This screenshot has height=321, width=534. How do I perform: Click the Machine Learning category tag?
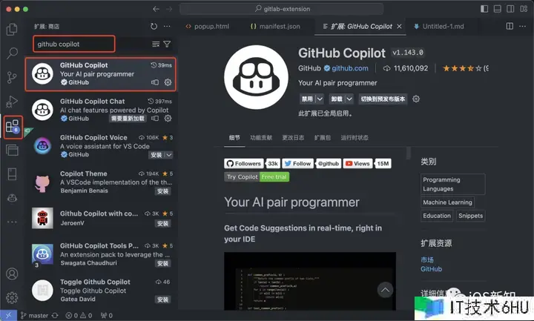click(447, 202)
